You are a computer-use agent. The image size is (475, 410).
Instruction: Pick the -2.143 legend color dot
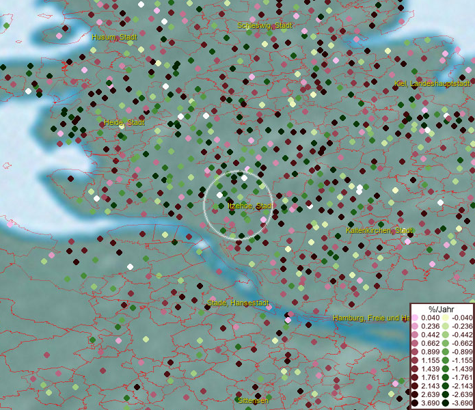point(446,386)
